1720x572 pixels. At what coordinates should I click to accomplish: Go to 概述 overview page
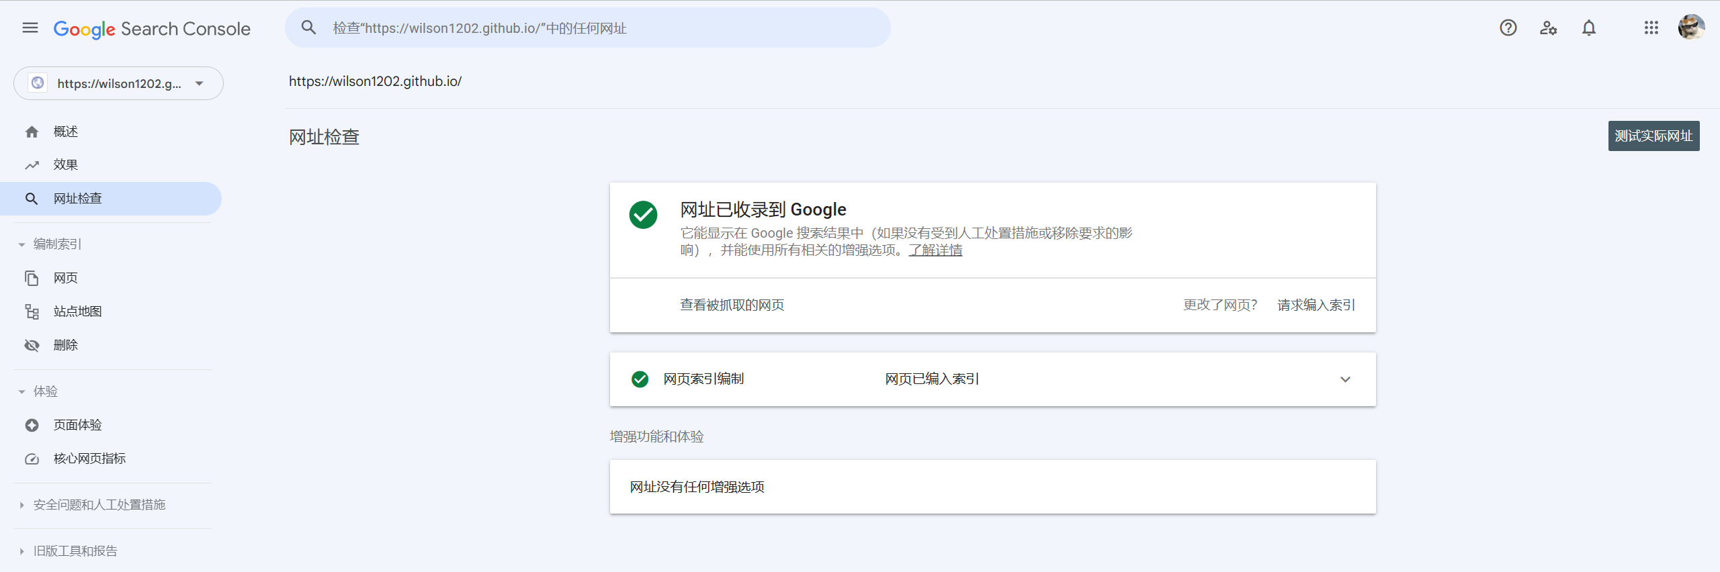coord(65,132)
